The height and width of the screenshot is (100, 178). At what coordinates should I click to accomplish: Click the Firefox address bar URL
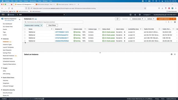click(64, 8)
